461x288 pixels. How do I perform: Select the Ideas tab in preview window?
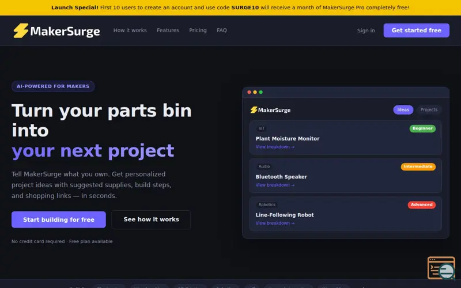click(x=403, y=109)
